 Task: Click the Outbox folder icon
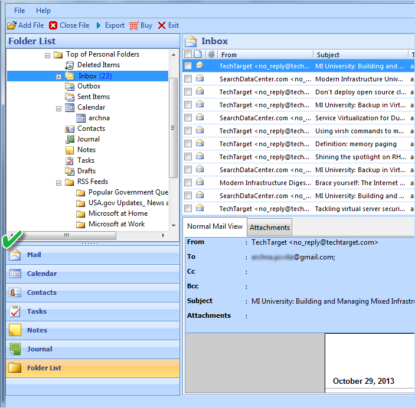click(70, 86)
